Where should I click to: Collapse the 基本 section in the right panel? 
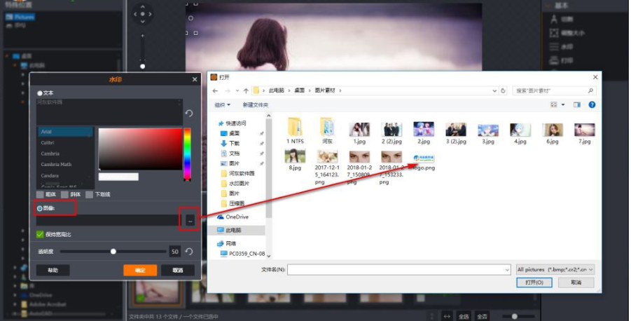(x=548, y=6)
